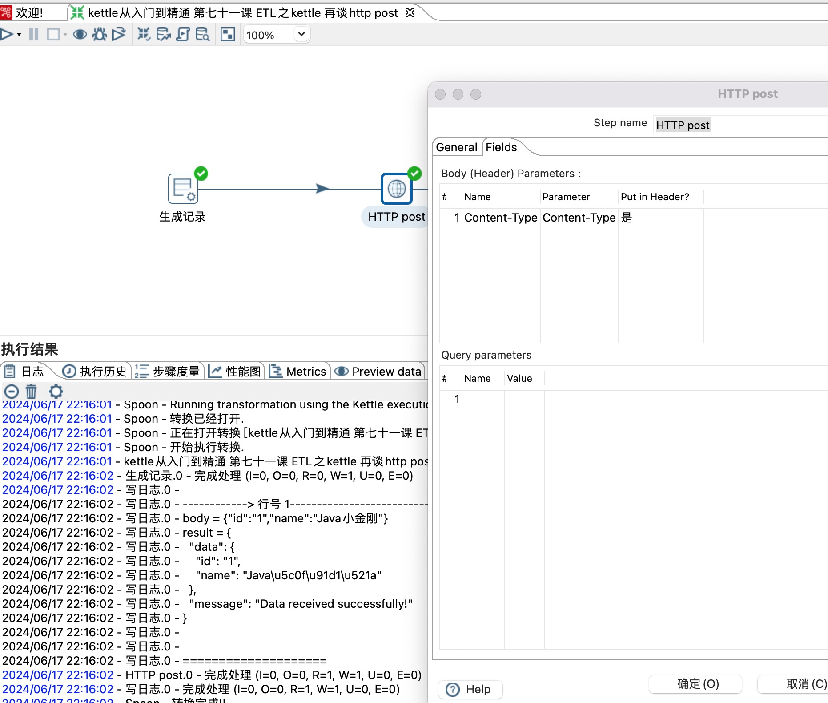The height and width of the screenshot is (703, 828).
Task: Toggle Preview data visibility eye
Action: click(342, 372)
